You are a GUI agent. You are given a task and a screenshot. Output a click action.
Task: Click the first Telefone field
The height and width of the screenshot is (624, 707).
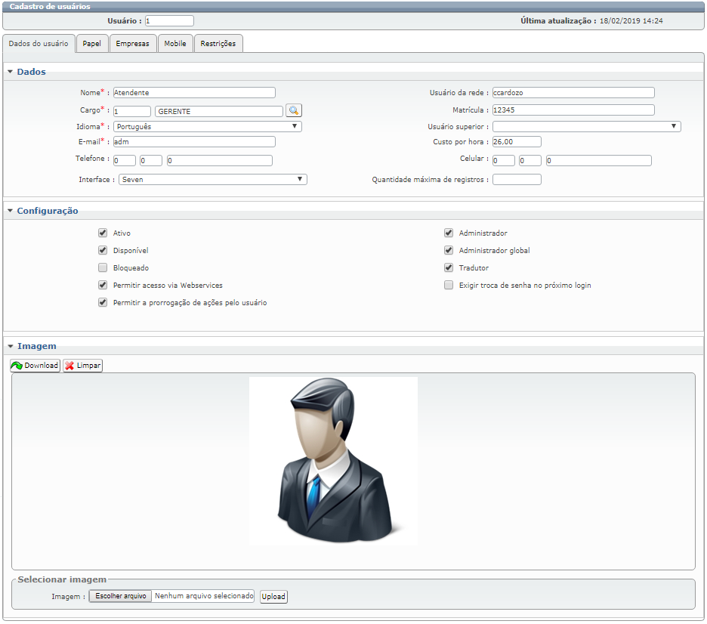pyautogui.click(x=125, y=160)
